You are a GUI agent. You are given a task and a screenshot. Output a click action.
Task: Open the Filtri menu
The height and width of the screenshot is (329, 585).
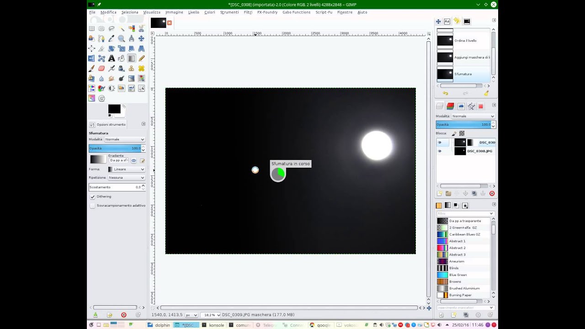(x=248, y=12)
